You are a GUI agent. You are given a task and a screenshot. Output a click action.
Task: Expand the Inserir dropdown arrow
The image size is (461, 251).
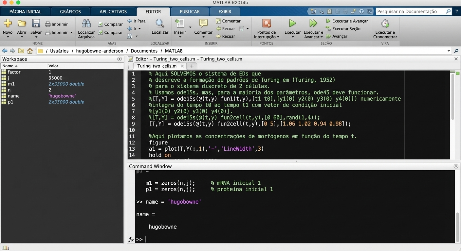[x=180, y=37]
